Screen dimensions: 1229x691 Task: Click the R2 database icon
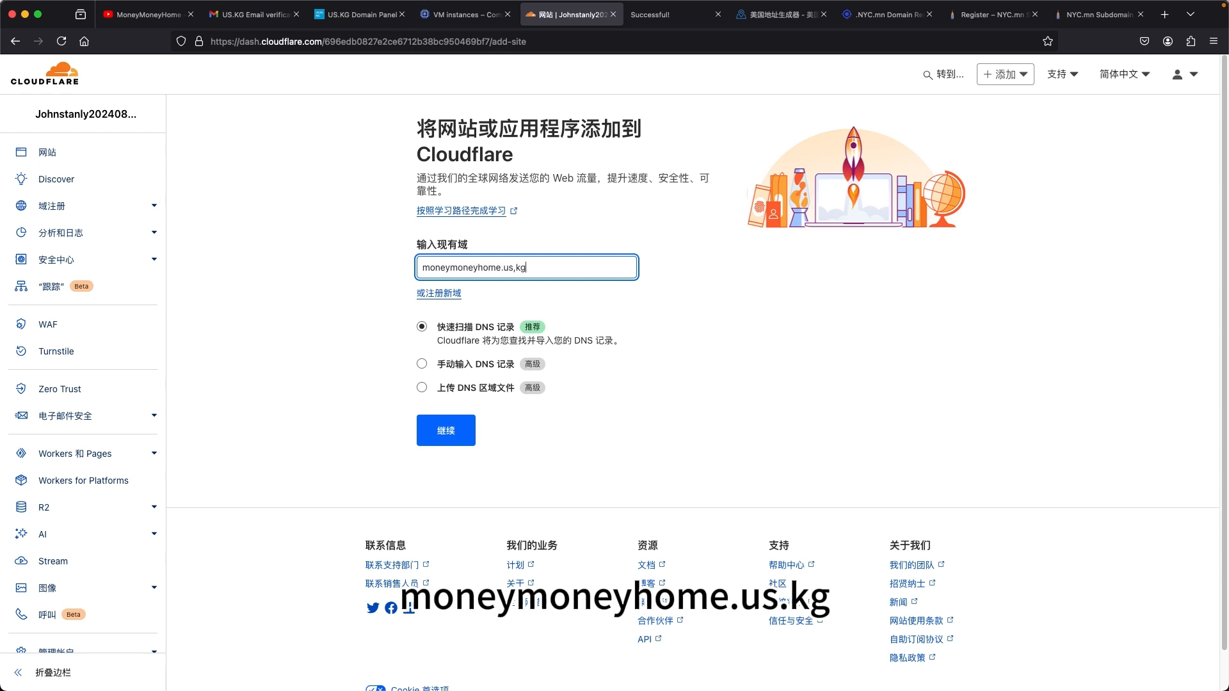click(21, 507)
